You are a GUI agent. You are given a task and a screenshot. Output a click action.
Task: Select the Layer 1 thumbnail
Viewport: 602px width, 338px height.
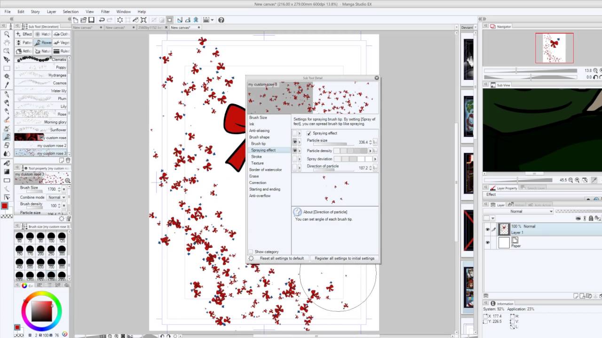(x=504, y=230)
